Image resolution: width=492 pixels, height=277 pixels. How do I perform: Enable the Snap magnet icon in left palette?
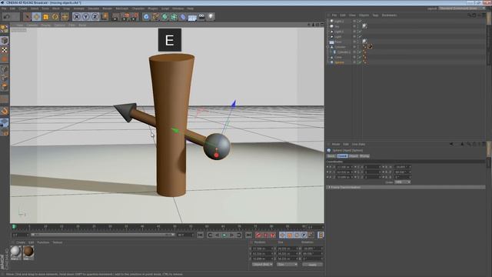tap(5, 111)
